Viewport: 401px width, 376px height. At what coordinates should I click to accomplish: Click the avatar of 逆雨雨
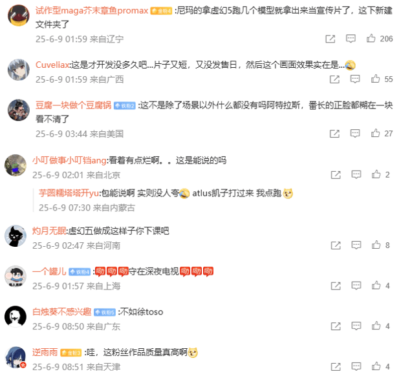[16, 357]
